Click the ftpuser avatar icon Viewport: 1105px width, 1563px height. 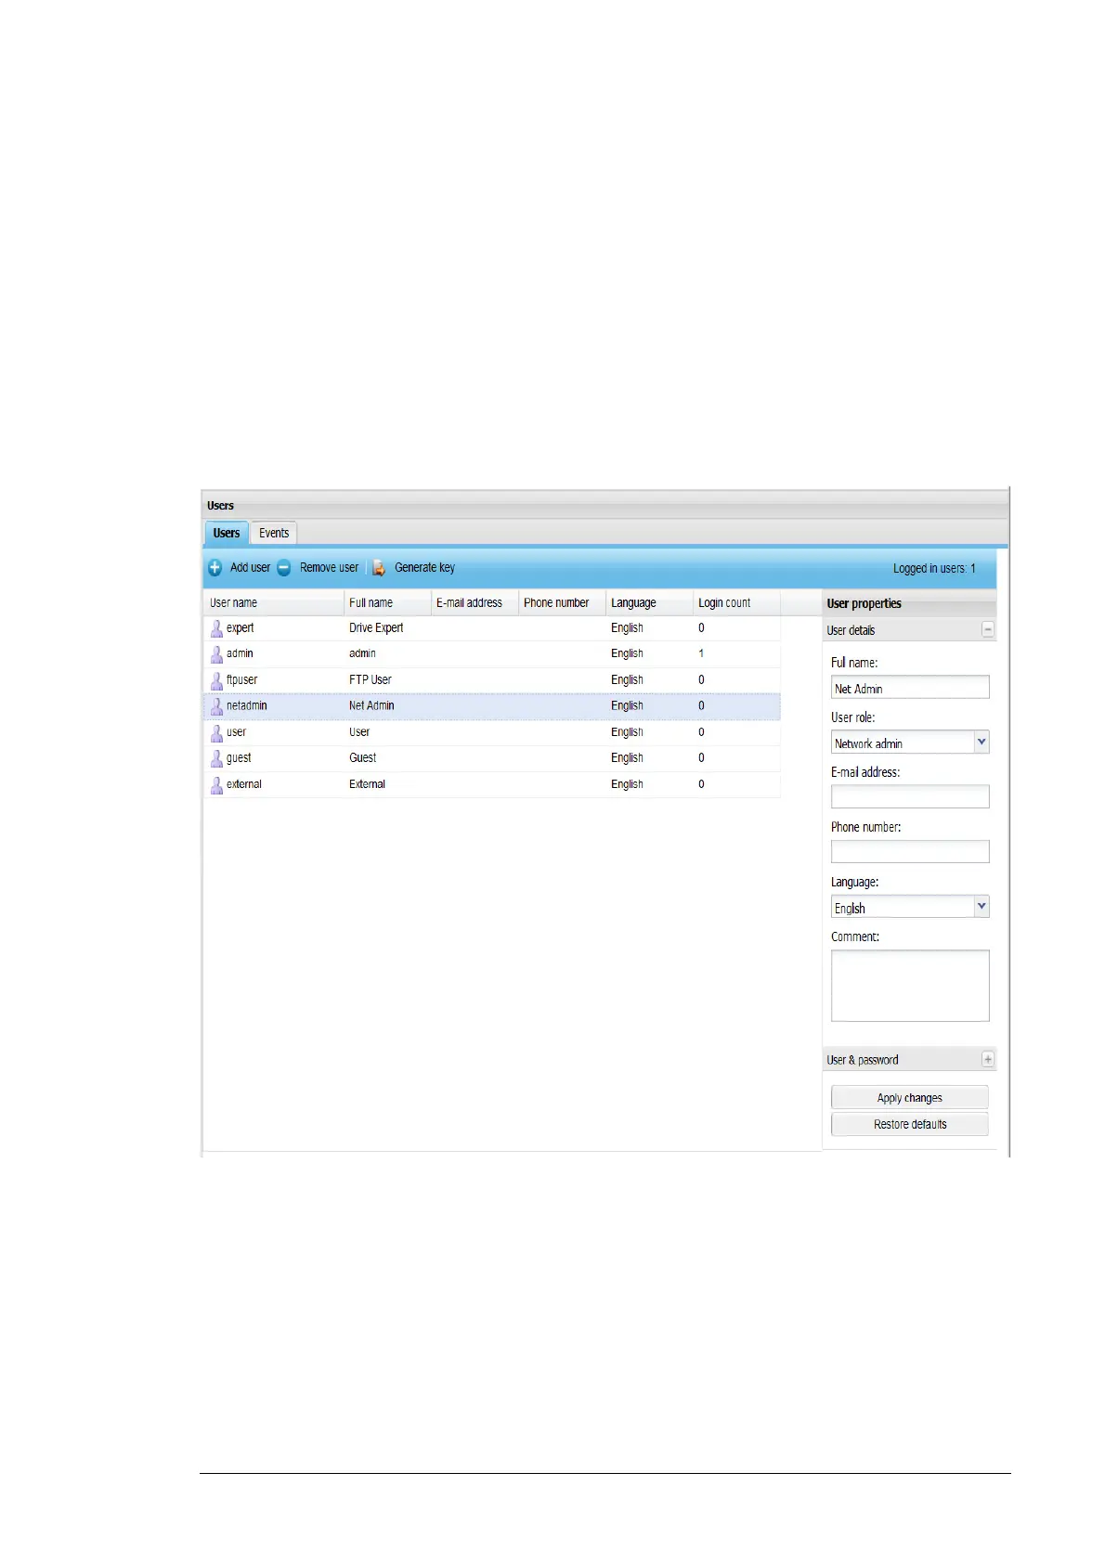pos(216,680)
